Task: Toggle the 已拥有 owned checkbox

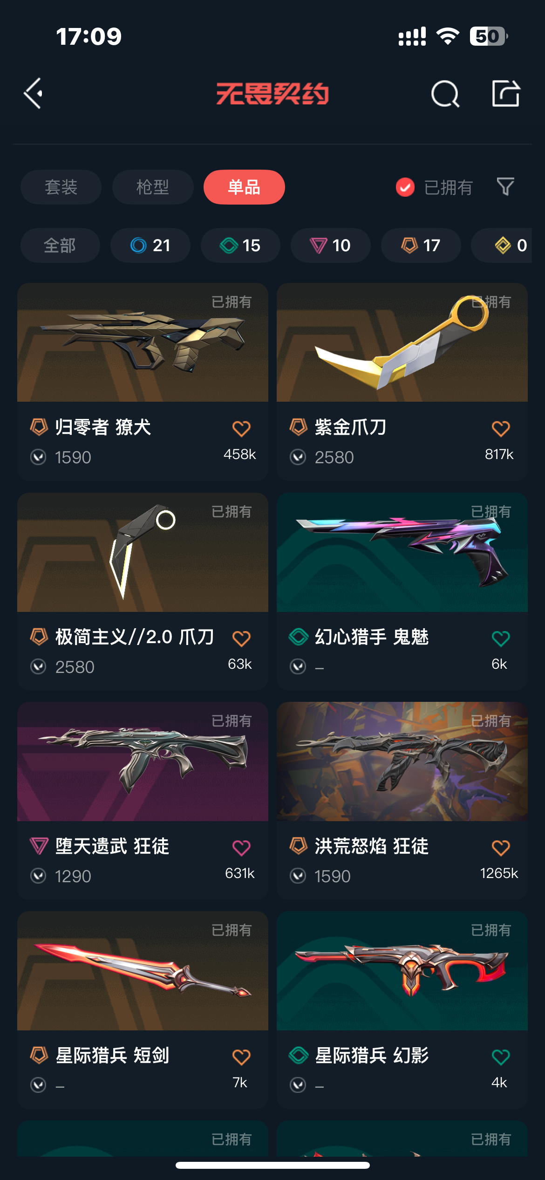Action: tap(405, 187)
